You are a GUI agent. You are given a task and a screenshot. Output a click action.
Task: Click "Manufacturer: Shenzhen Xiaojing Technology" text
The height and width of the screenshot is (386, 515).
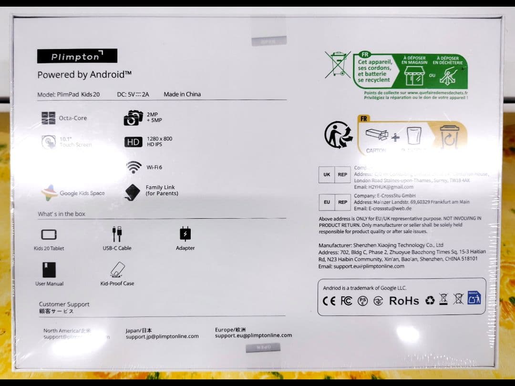[x=381, y=245]
